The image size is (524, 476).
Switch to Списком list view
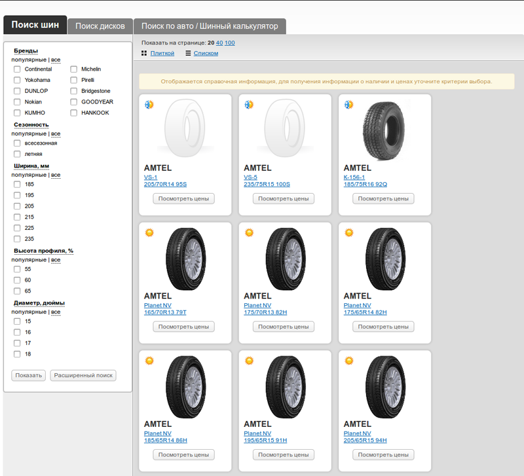click(x=206, y=53)
